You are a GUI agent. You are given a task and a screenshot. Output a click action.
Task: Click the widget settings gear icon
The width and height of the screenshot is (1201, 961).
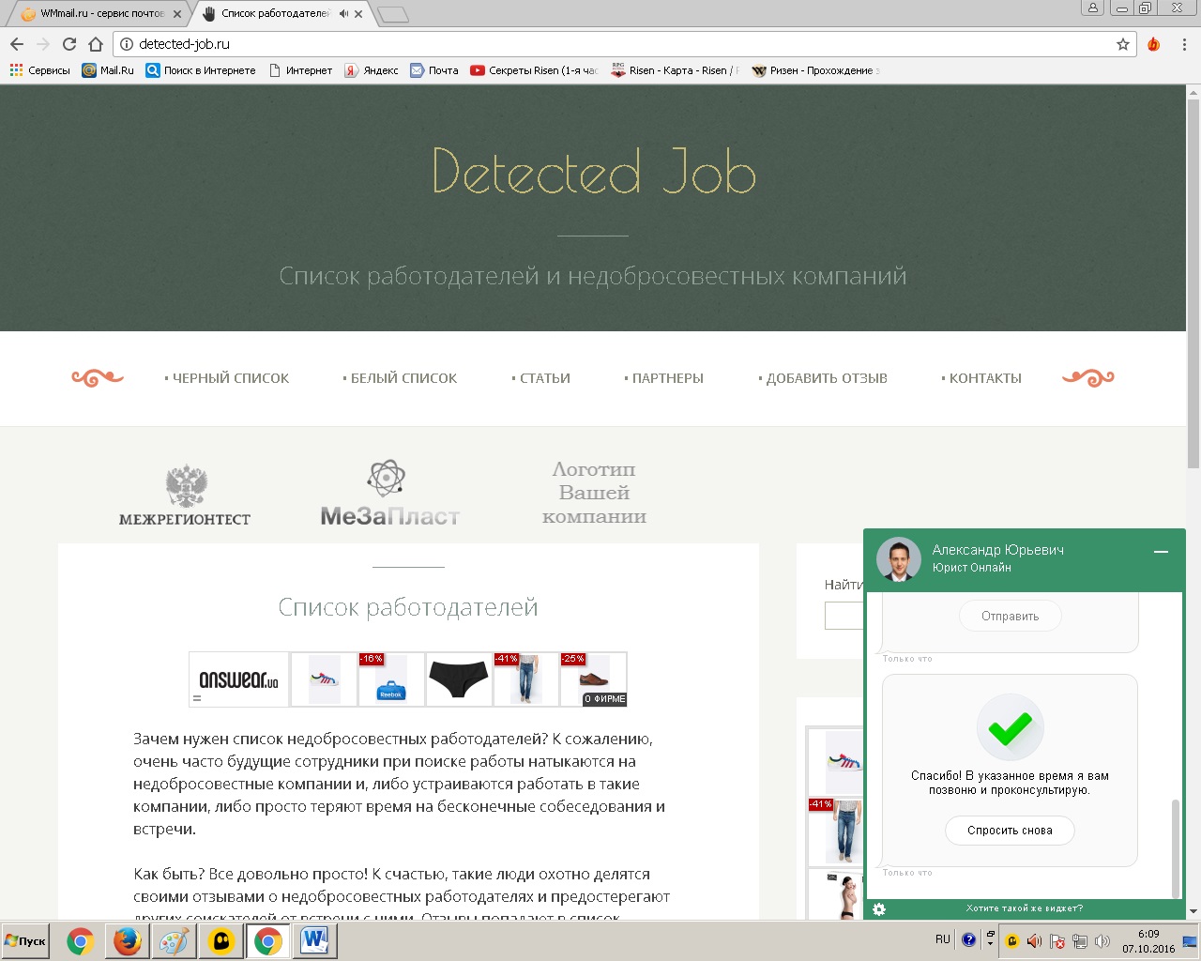[x=879, y=908]
